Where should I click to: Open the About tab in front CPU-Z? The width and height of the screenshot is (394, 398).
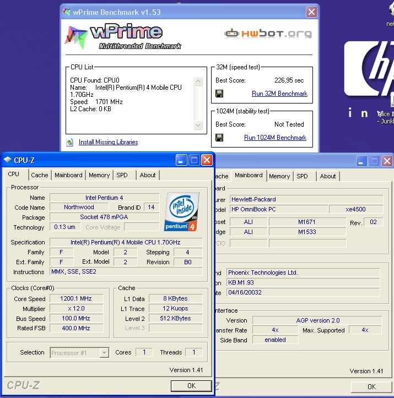(148, 175)
